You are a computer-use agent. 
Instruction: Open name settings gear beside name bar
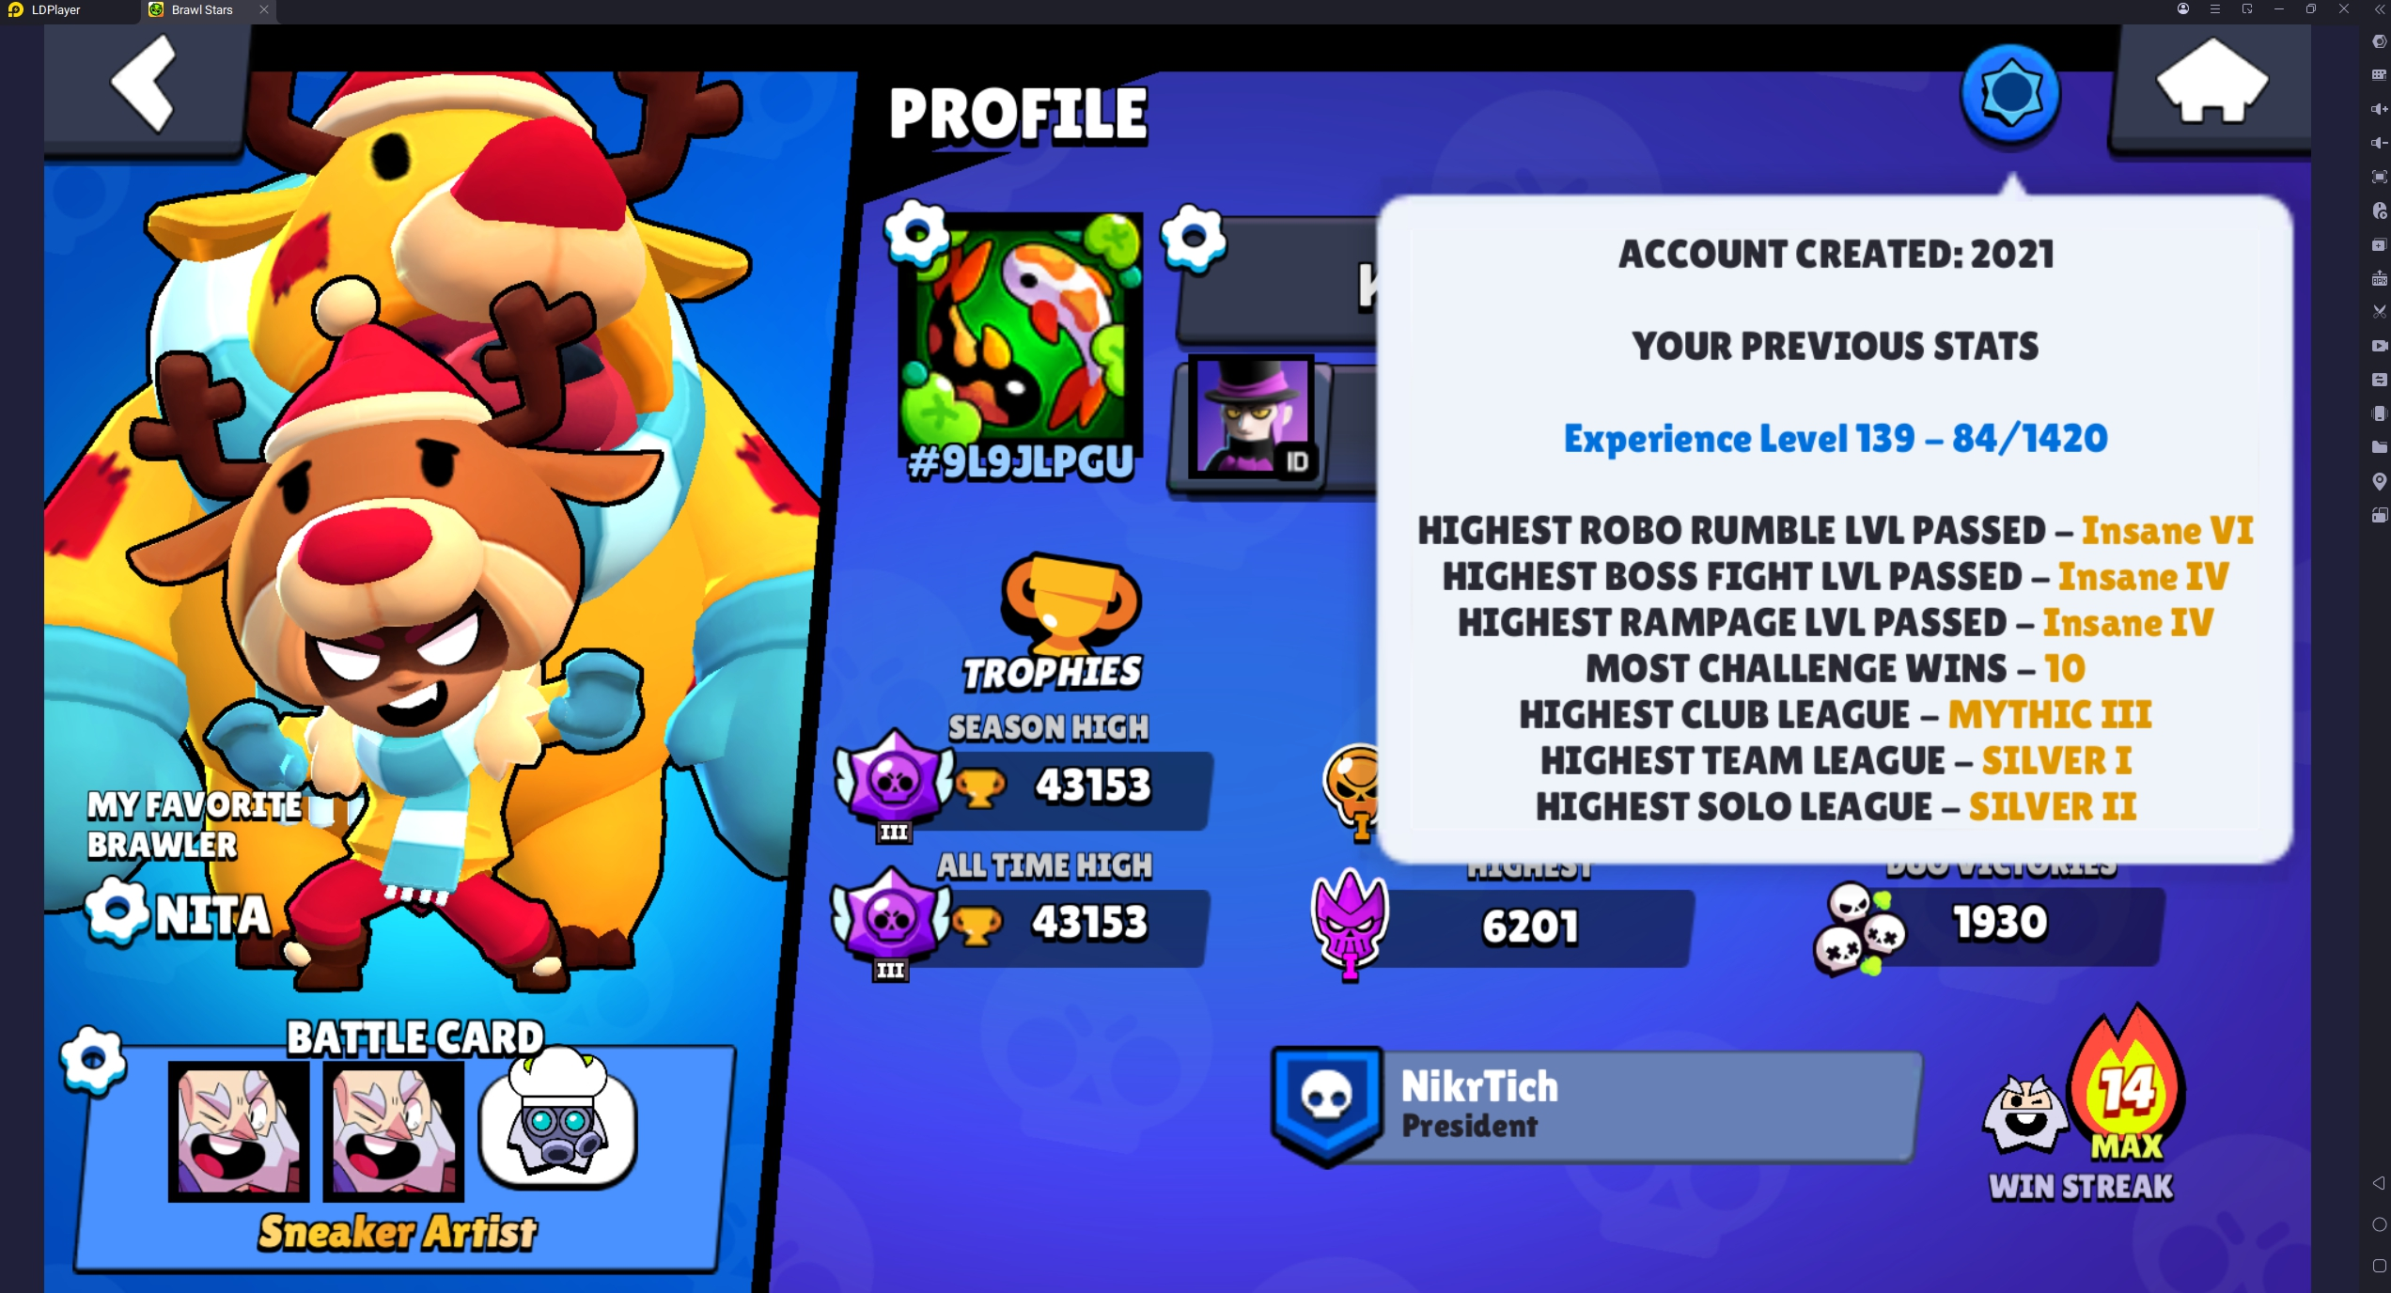(x=1194, y=237)
